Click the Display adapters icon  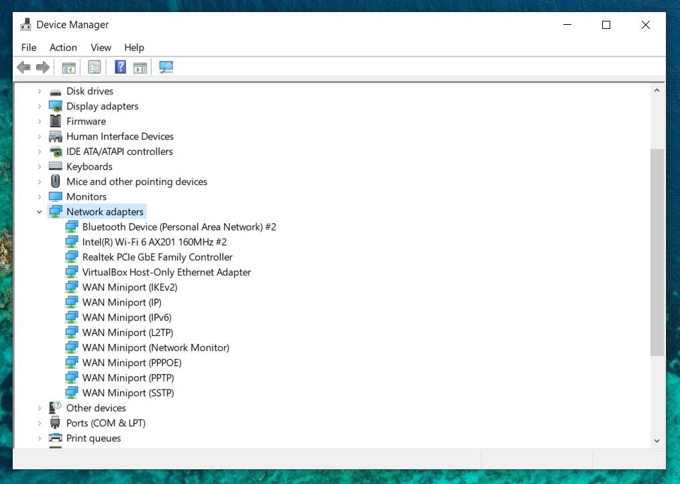click(56, 107)
